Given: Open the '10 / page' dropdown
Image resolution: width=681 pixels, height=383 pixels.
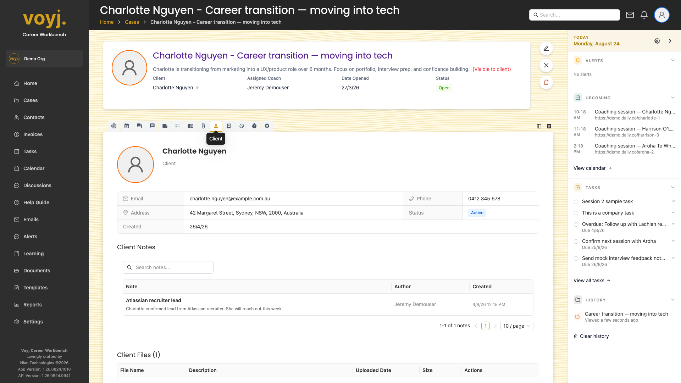Looking at the screenshot, I should pos(517,326).
